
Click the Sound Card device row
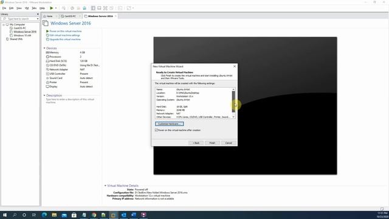coord(73,78)
